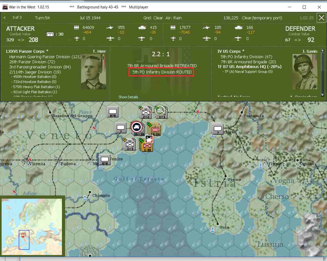
Task: Select the infantry counter 1=1 west of beachhead
Action: coord(130,144)
